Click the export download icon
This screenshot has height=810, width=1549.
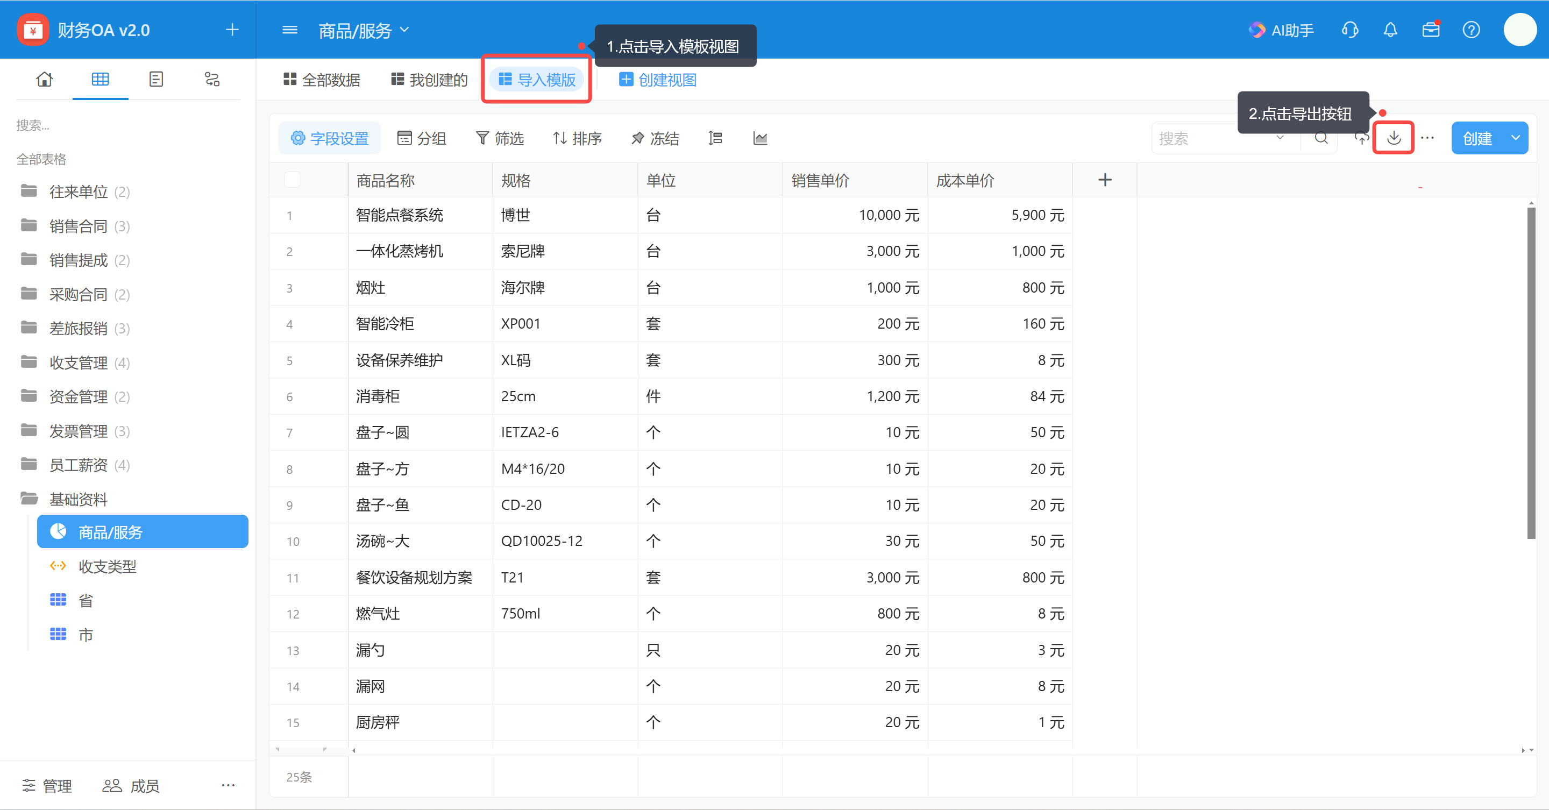pos(1393,138)
